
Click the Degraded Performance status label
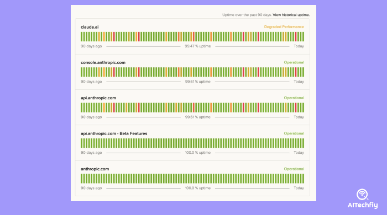click(284, 27)
